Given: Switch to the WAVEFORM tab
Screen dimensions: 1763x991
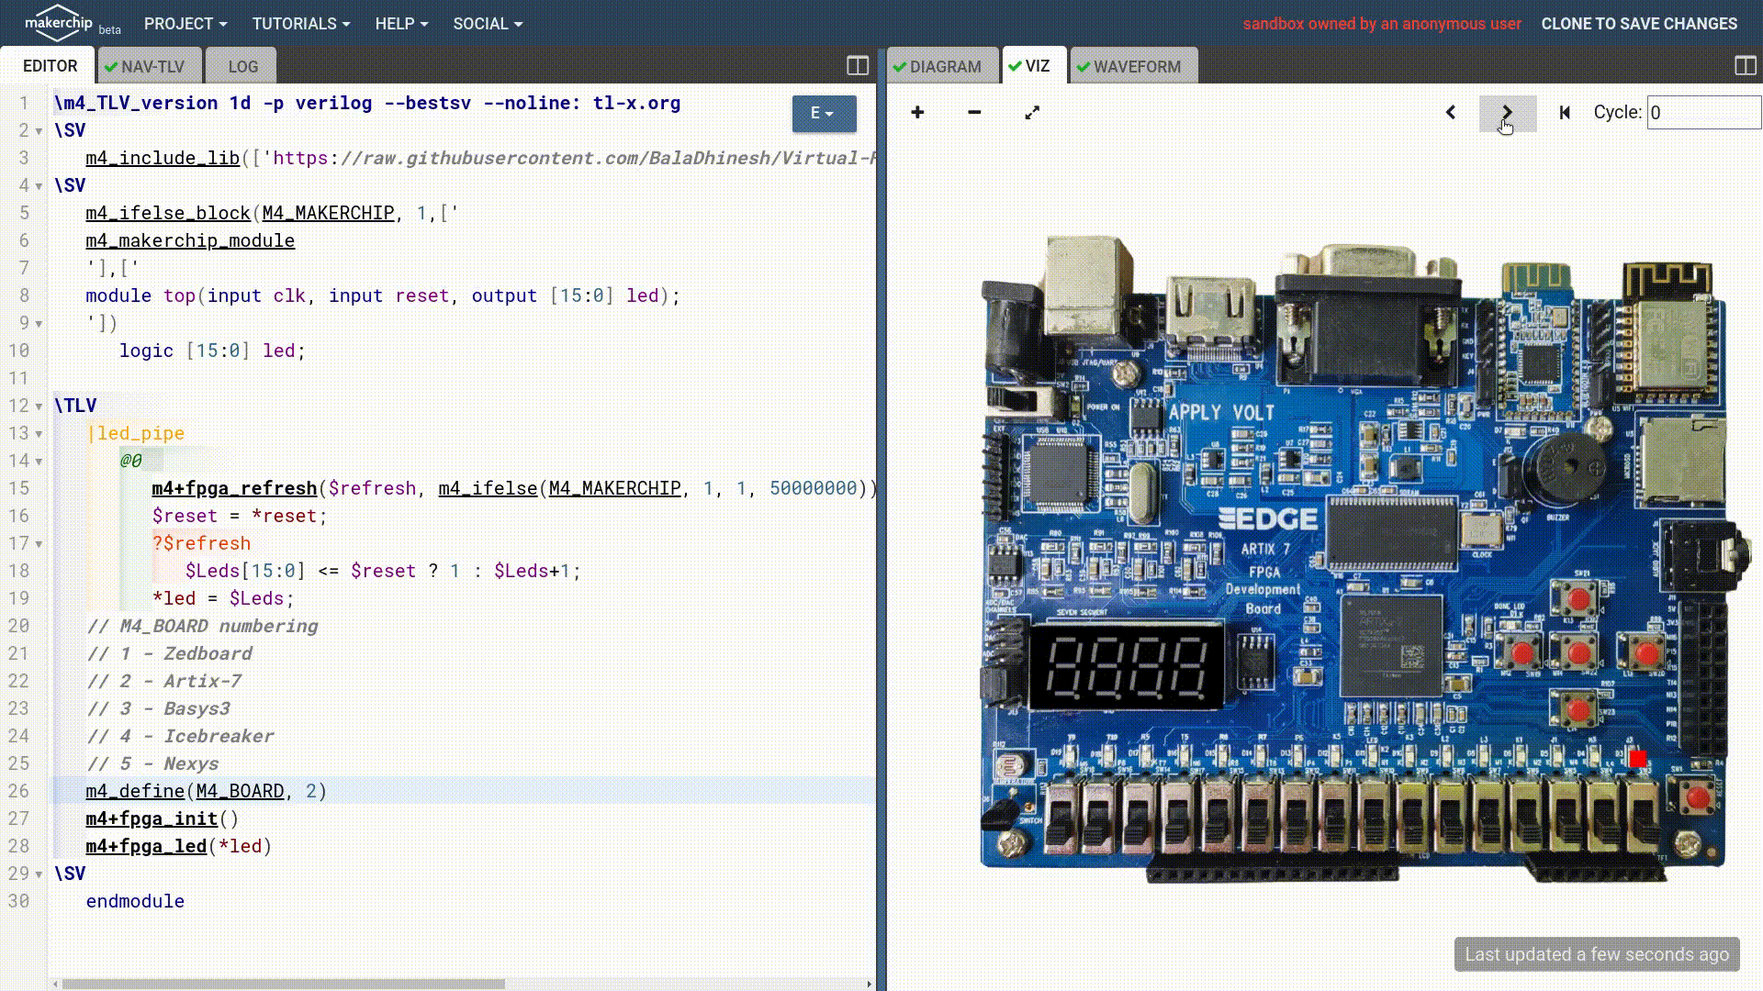Looking at the screenshot, I should [x=1135, y=66].
